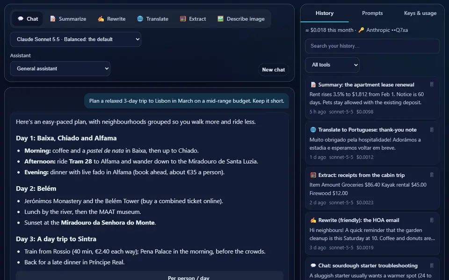Click the Summarize document icon
Screen dimensions: 449x280
pyautogui.click(x=53, y=19)
